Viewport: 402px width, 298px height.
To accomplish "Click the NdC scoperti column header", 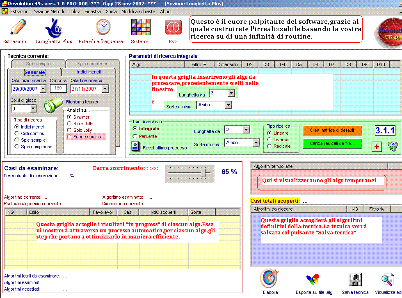I will point(163,212).
